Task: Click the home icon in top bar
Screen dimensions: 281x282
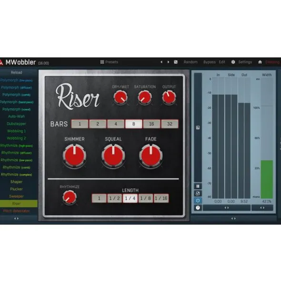Action: pyautogui.click(x=260, y=62)
